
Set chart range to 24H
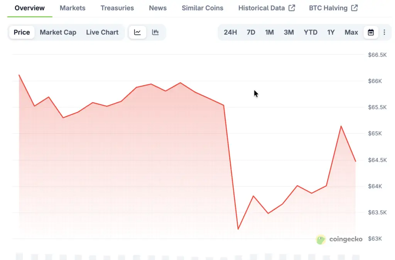(230, 32)
